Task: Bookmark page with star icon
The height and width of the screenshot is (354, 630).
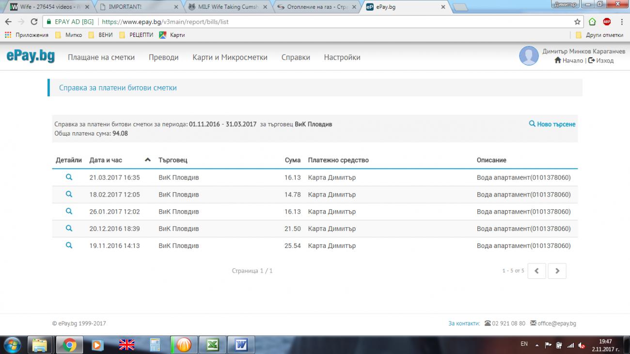Action: (x=577, y=22)
